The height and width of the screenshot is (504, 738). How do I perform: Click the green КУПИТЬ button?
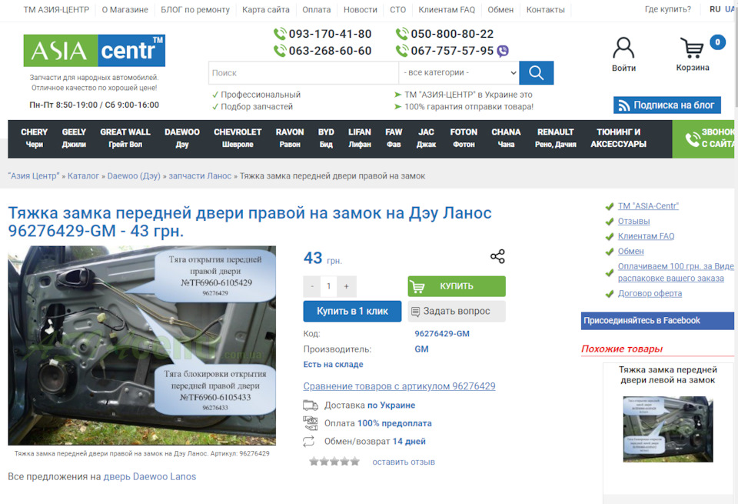pos(457,286)
